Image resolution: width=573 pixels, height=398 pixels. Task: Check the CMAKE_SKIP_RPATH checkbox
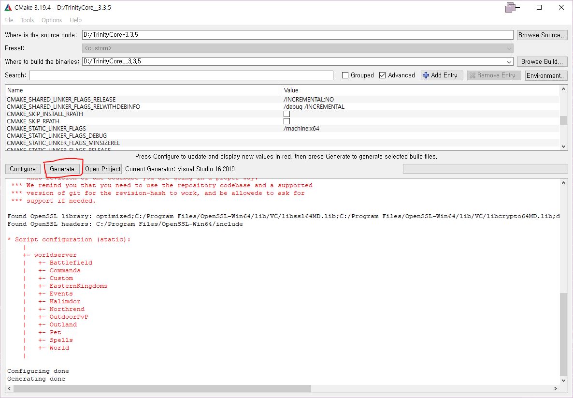(287, 121)
